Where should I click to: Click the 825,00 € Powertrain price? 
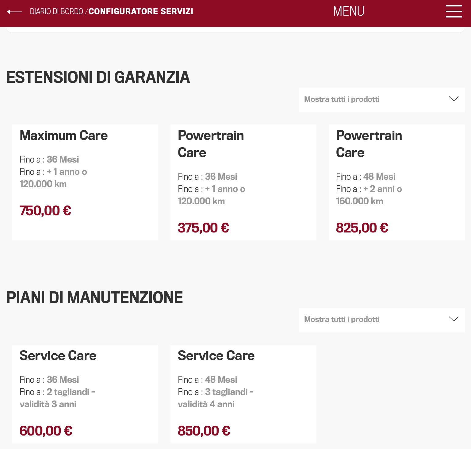coord(362,228)
